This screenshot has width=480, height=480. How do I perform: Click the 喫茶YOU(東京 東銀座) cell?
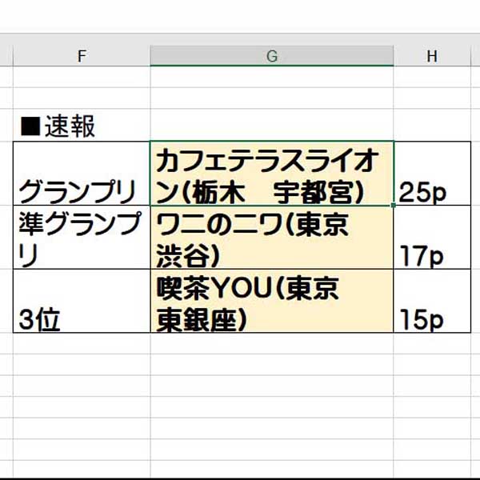tap(272, 302)
